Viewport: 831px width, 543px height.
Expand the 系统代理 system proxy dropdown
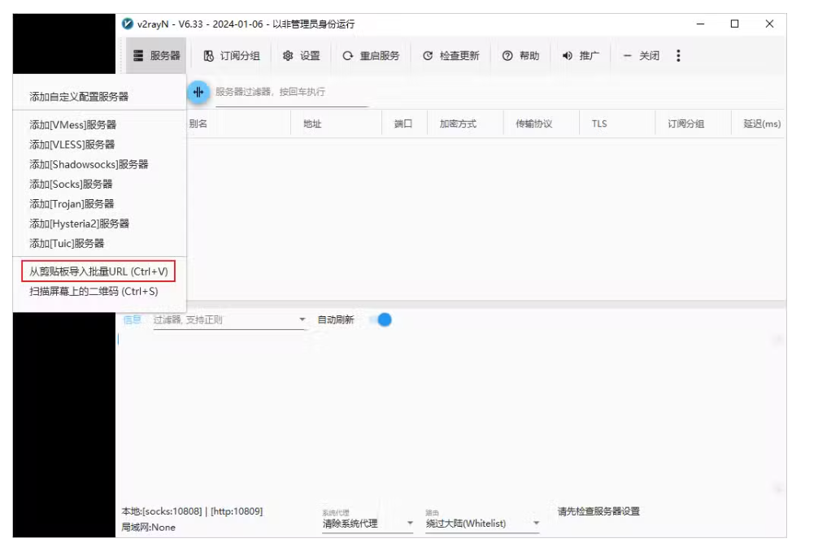coord(410,523)
